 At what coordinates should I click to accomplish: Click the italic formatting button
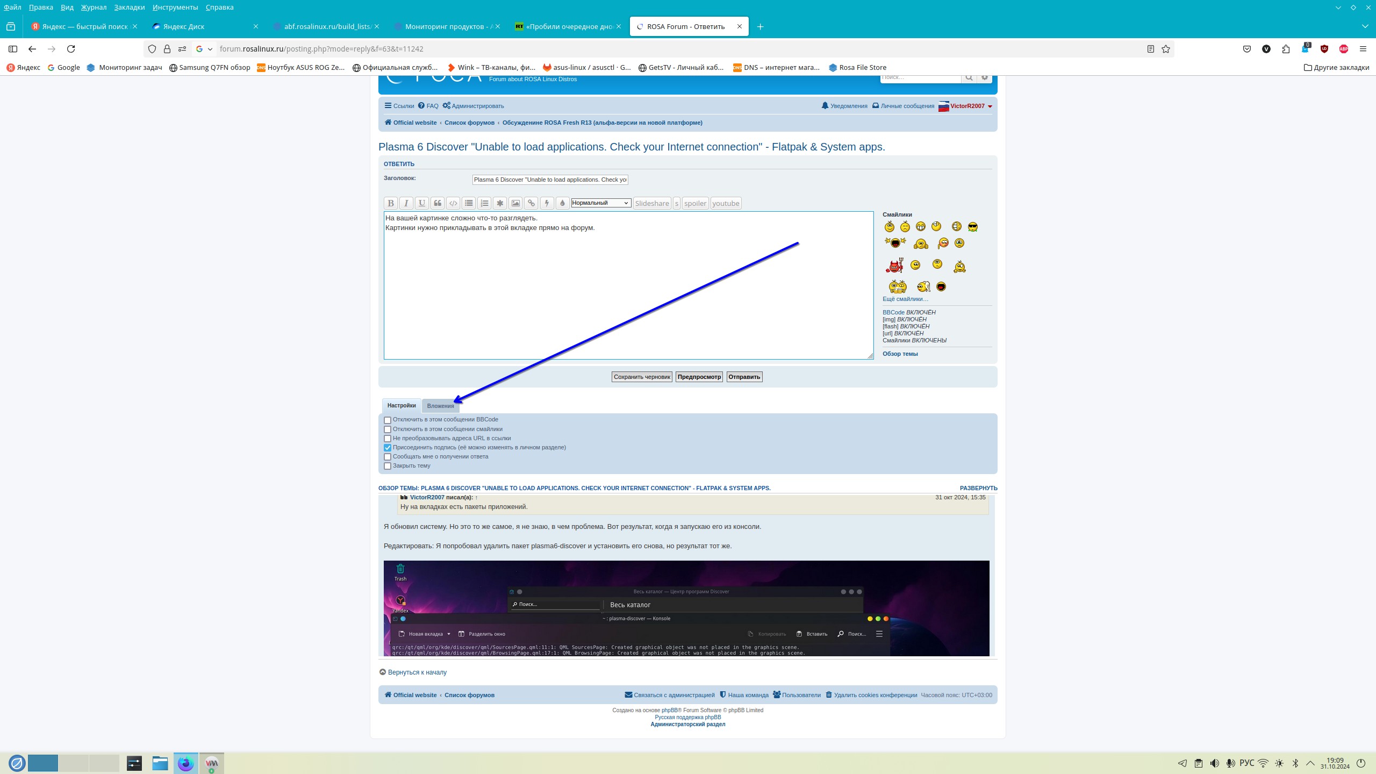point(406,203)
